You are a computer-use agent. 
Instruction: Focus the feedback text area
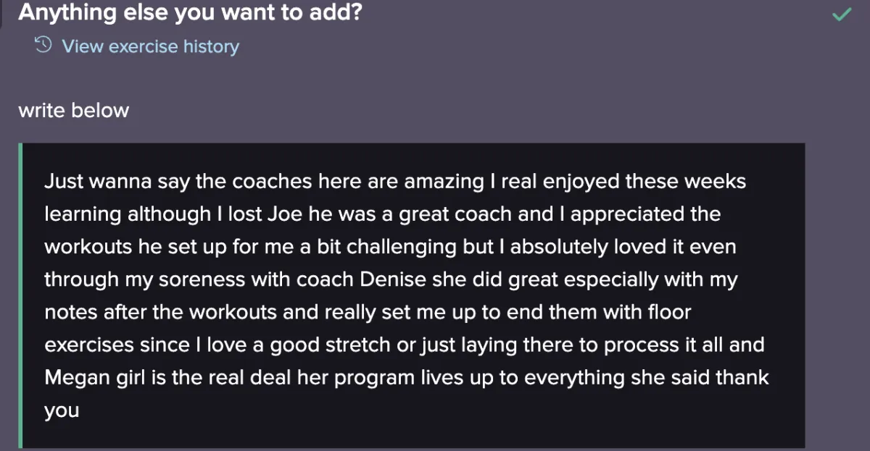(x=413, y=295)
